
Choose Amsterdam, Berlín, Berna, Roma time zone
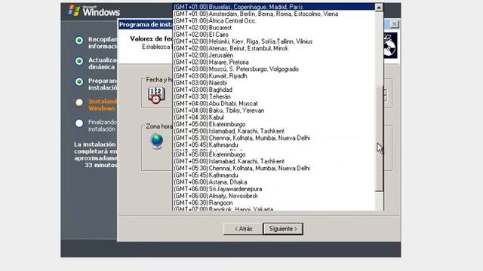273,14
